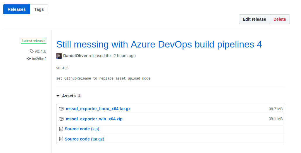Open commit be26bef link
The width and height of the screenshot is (301, 153).
pos(39,59)
